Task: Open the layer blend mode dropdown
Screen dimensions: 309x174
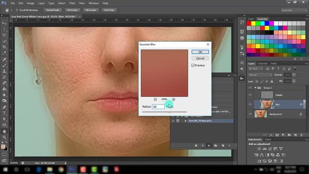Action: coord(260,75)
